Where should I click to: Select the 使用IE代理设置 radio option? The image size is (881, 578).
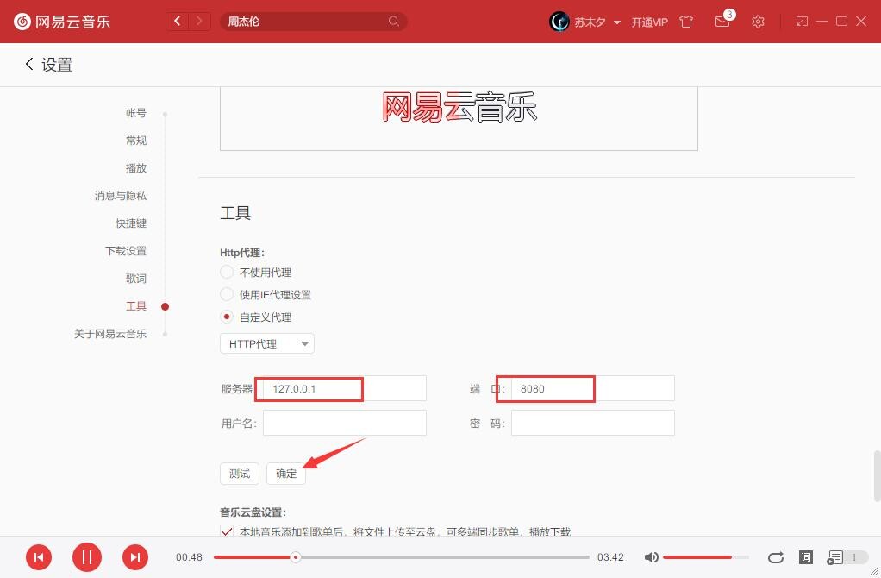[228, 295]
